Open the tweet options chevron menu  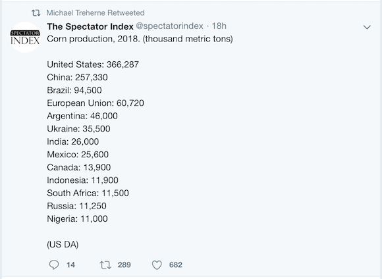coord(367,27)
